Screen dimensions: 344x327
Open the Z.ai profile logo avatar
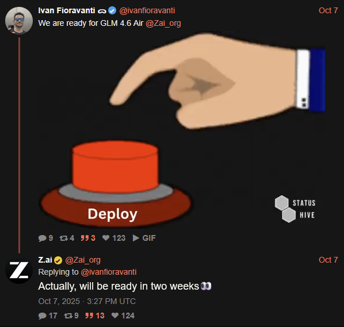tap(19, 270)
